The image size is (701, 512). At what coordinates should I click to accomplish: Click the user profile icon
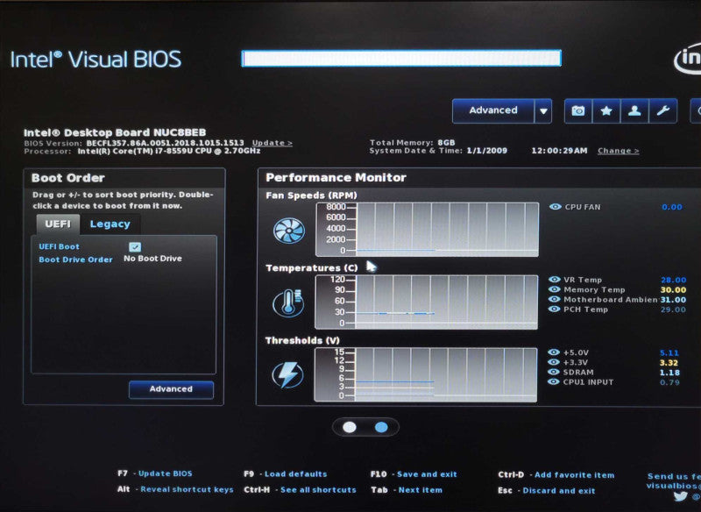pos(634,110)
